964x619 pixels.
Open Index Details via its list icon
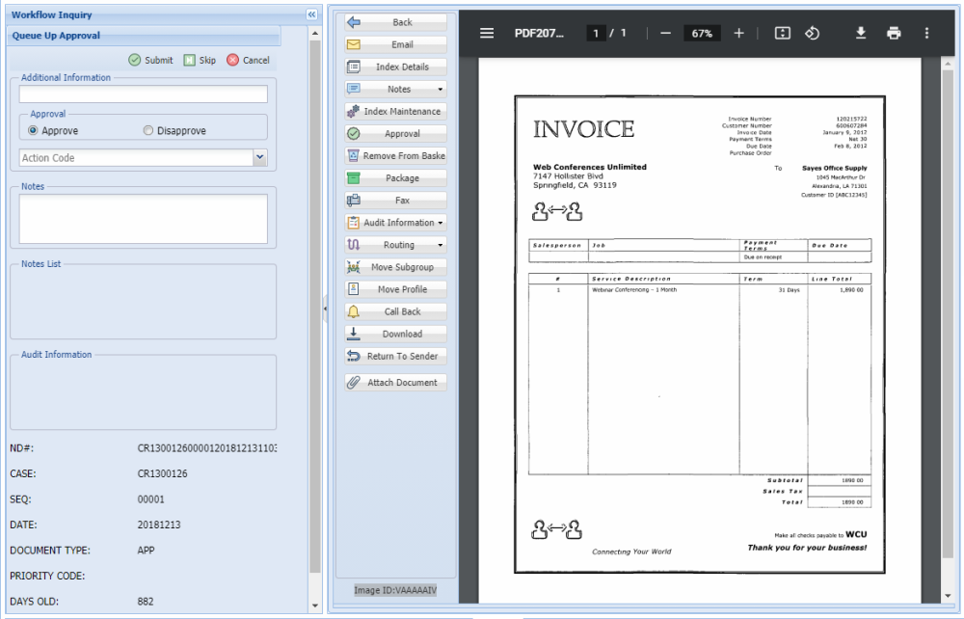(x=354, y=67)
